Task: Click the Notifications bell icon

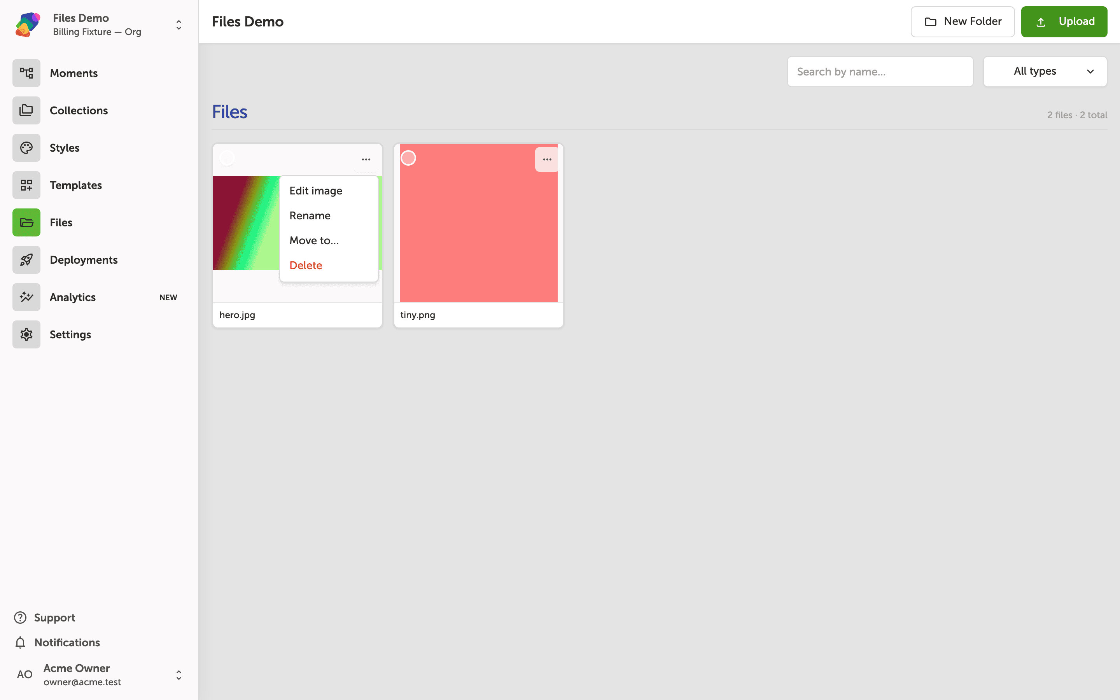Action: [x=20, y=642]
